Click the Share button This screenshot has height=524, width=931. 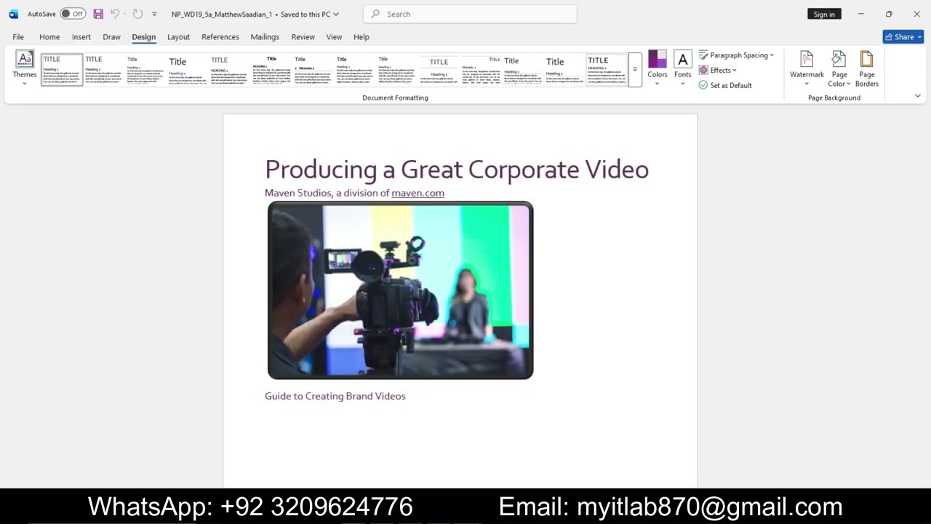point(903,36)
